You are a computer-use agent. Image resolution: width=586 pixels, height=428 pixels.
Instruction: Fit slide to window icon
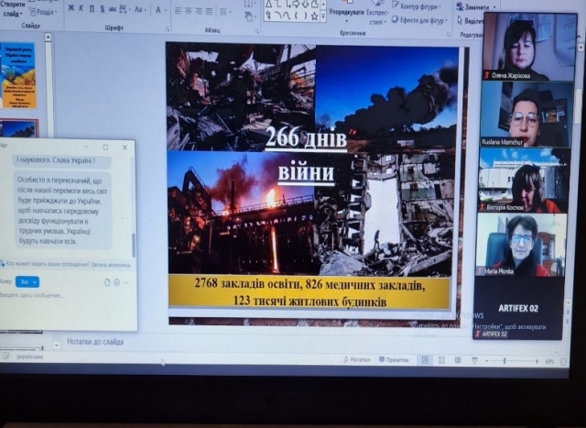pyautogui.click(x=564, y=362)
